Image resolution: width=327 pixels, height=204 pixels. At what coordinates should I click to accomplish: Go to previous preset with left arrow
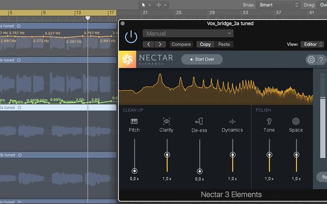[x=148, y=44]
